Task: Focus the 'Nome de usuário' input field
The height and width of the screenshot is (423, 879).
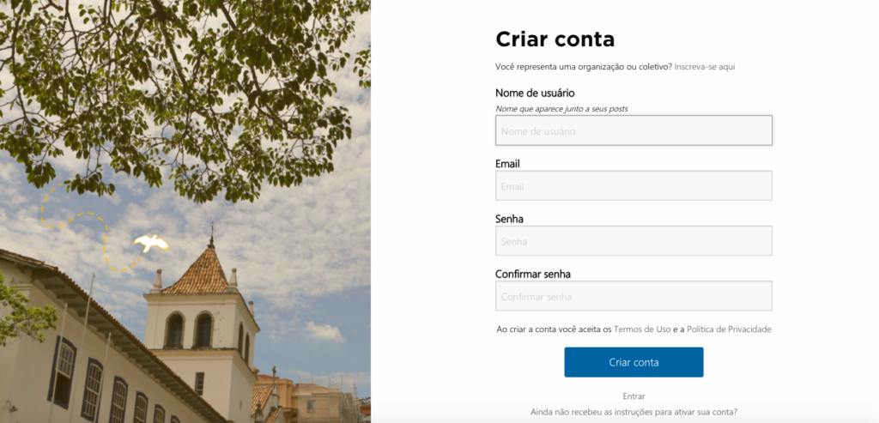Action: pyautogui.click(x=633, y=130)
